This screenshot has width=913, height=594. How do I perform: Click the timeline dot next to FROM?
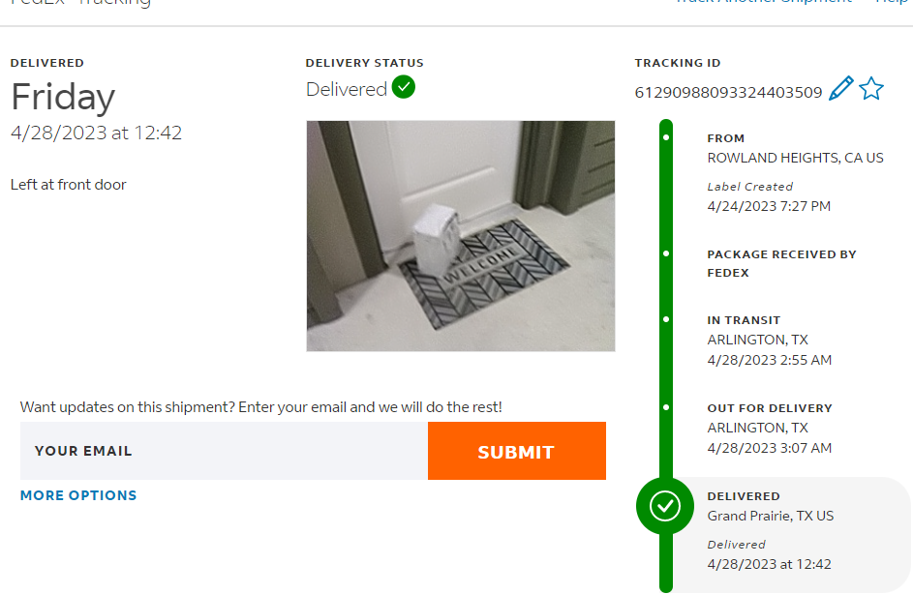pyautogui.click(x=666, y=137)
